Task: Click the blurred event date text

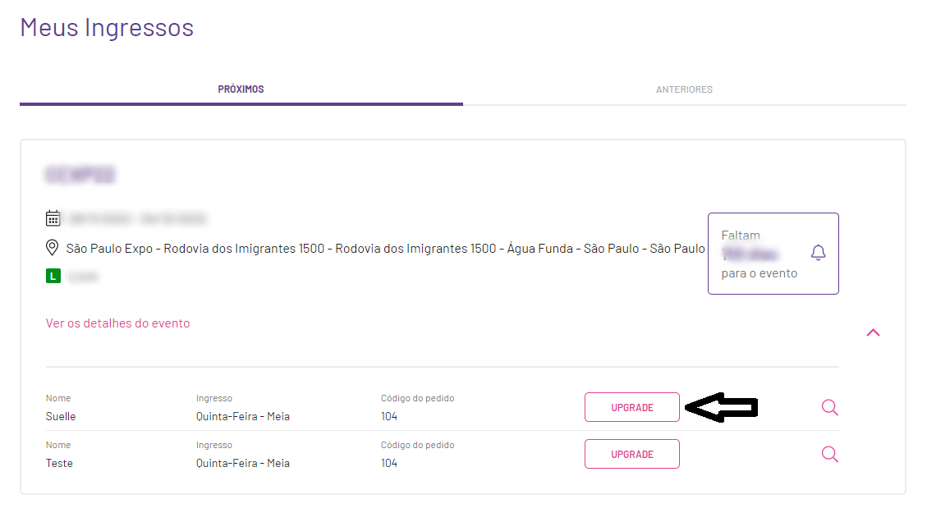Action: [138, 219]
